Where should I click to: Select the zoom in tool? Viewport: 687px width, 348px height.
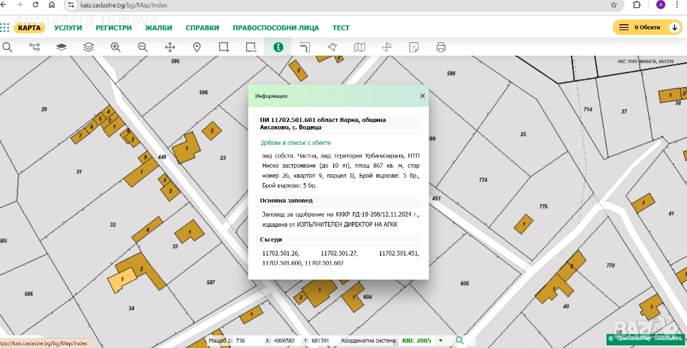[115, 47]
